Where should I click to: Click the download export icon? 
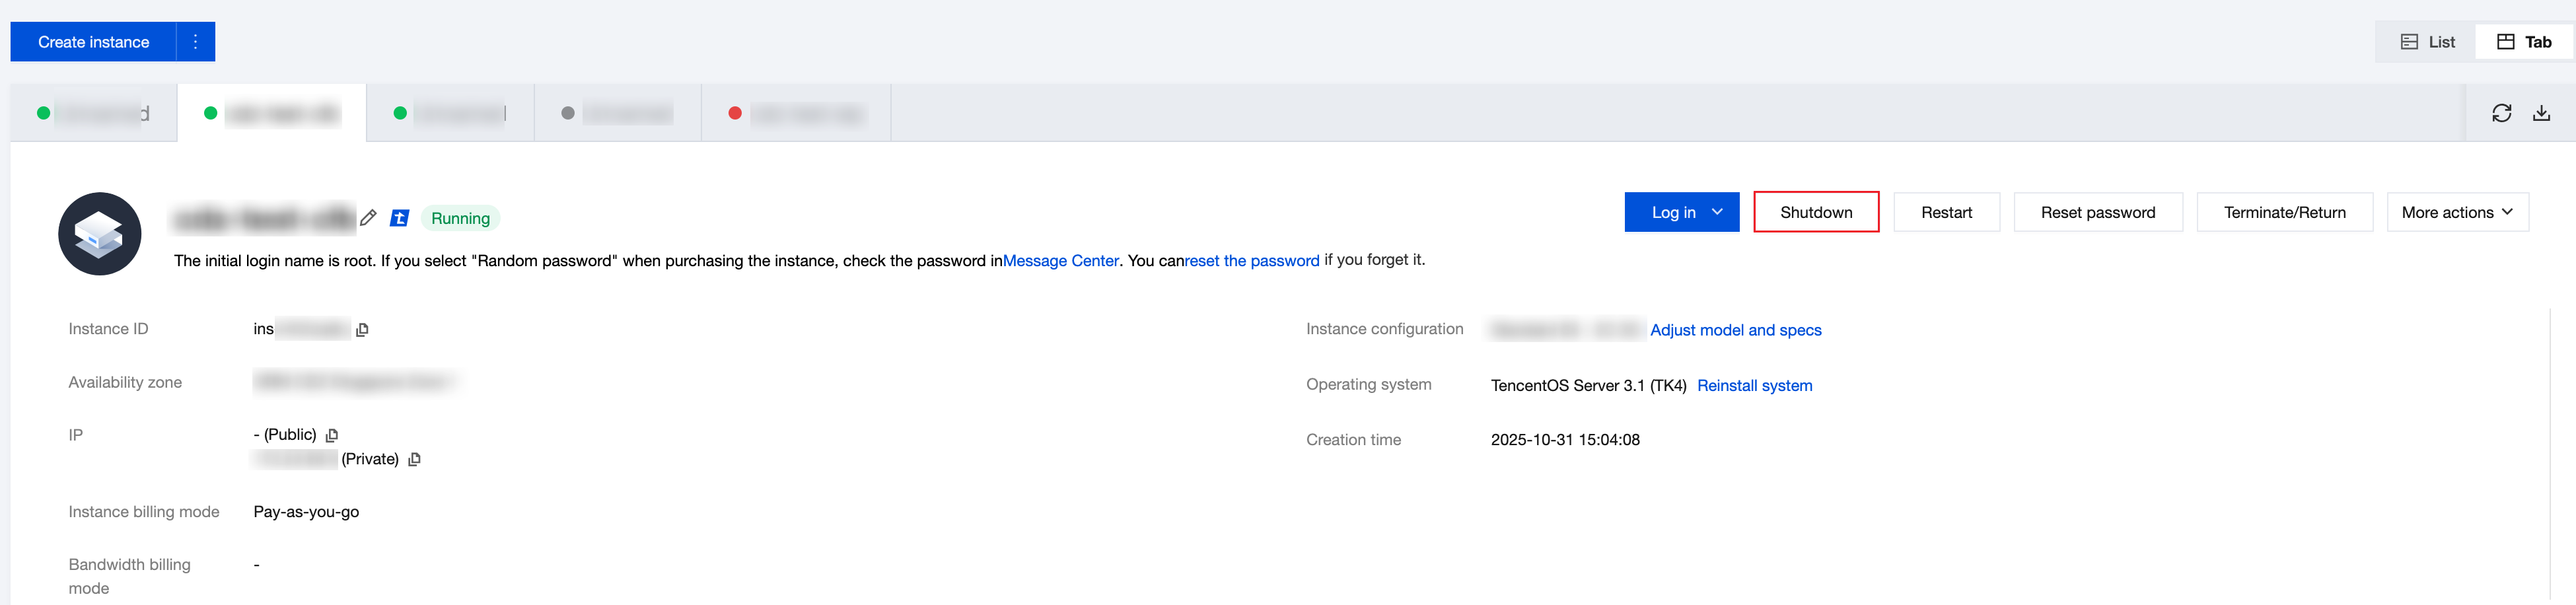(2541, 113)
